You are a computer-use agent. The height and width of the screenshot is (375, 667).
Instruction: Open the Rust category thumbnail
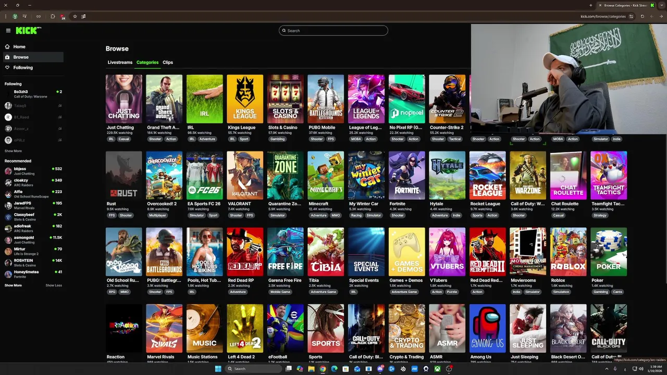[123, 176]
